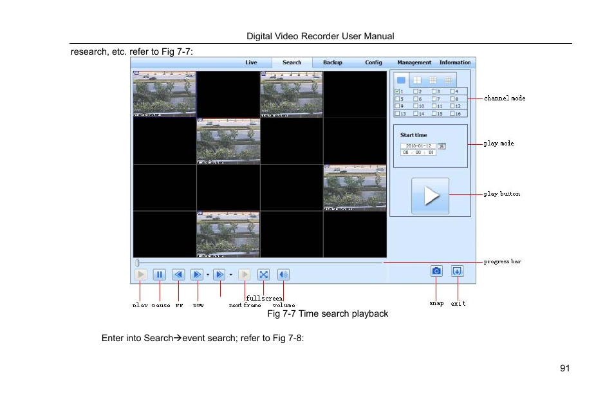Click the exit download-arrow icon
614x410 pixels.
click(x=457, y=271)
